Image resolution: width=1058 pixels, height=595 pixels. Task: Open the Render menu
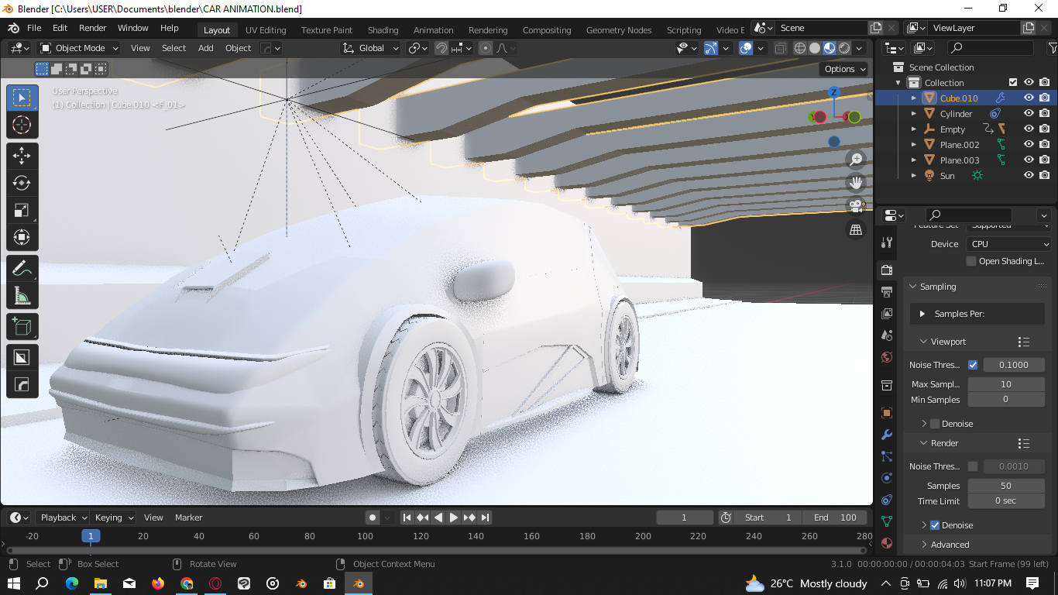92,28
